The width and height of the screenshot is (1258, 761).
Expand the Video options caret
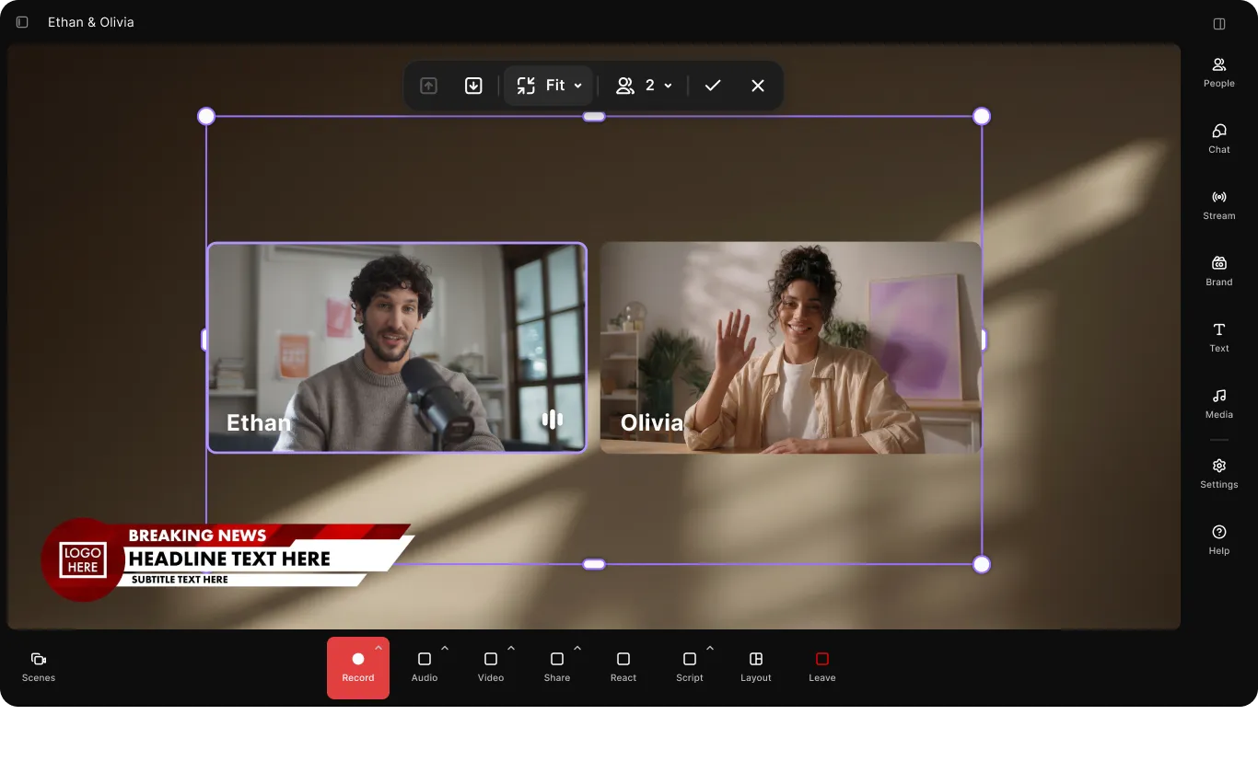(x=511, y=648)
